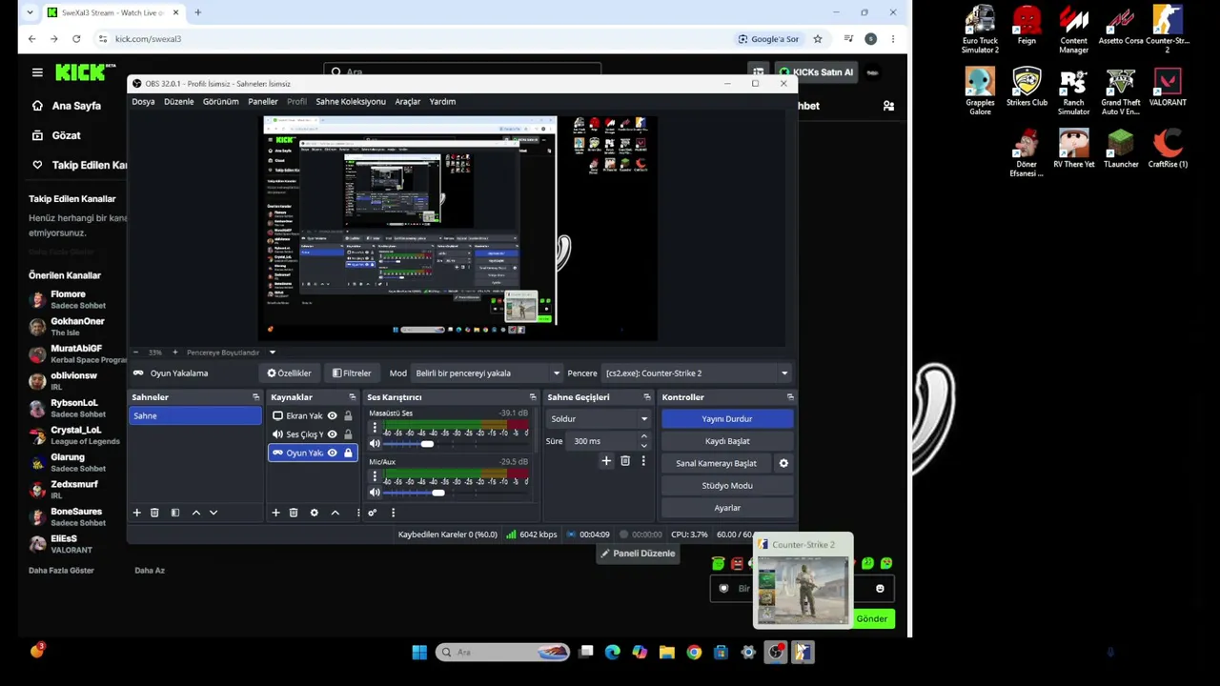Move scene up in Sahneler panel
The image size is (1220, 686).
click(196, 513)
